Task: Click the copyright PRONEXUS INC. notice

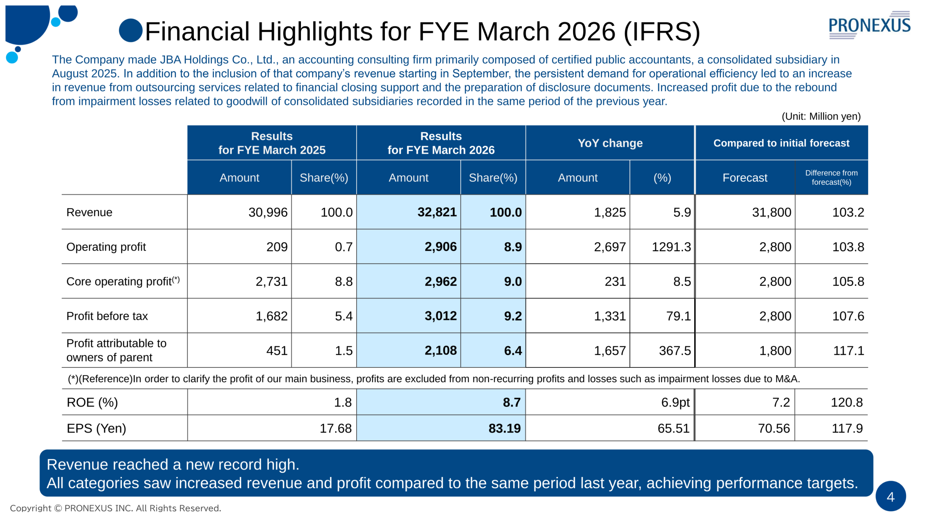Action: (x=115, y=508)
